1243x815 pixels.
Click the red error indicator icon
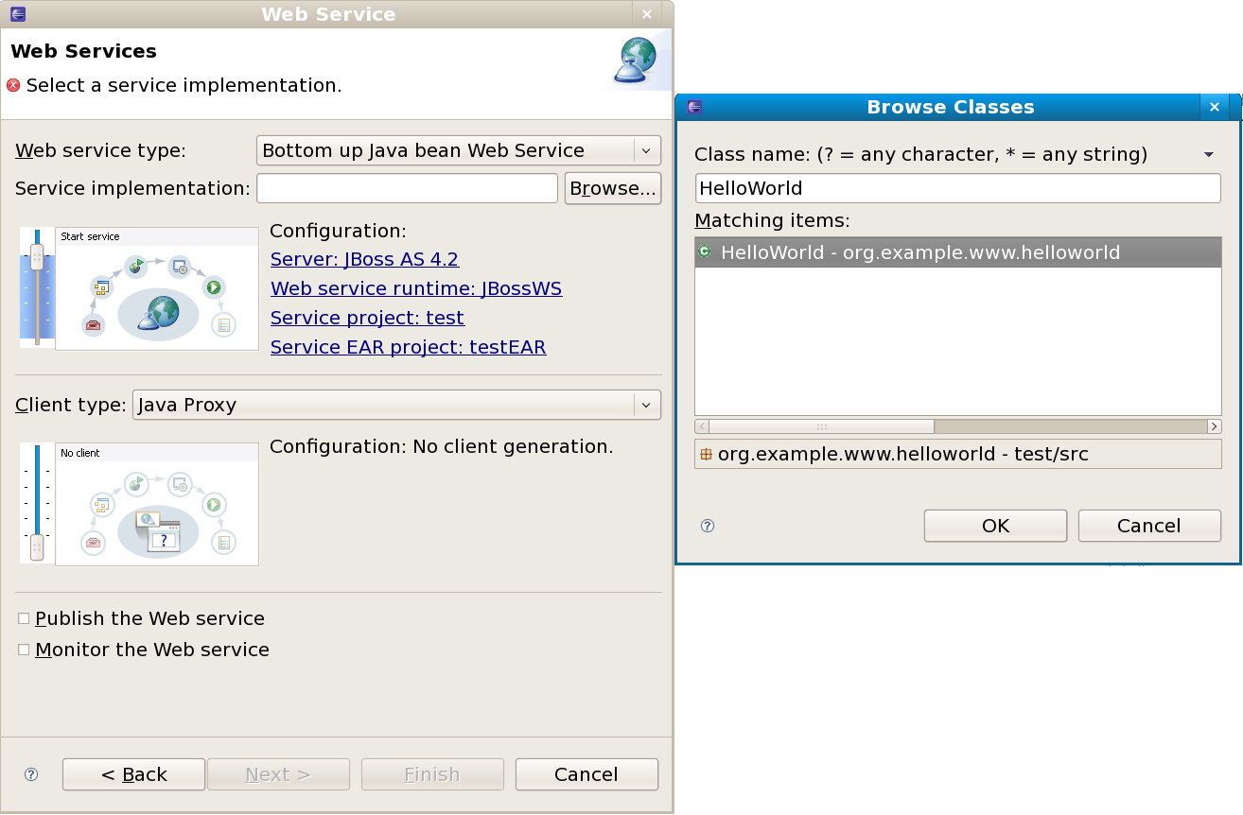(x=13, y=85)
